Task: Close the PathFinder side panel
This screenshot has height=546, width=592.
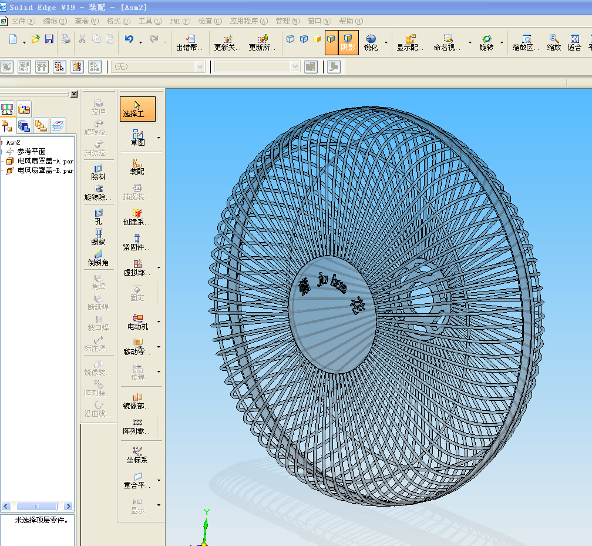Action: tap(75, 93)
